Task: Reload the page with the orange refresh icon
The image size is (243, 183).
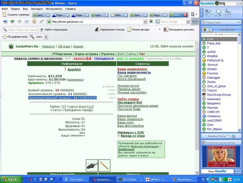Action: pos(34,21)
